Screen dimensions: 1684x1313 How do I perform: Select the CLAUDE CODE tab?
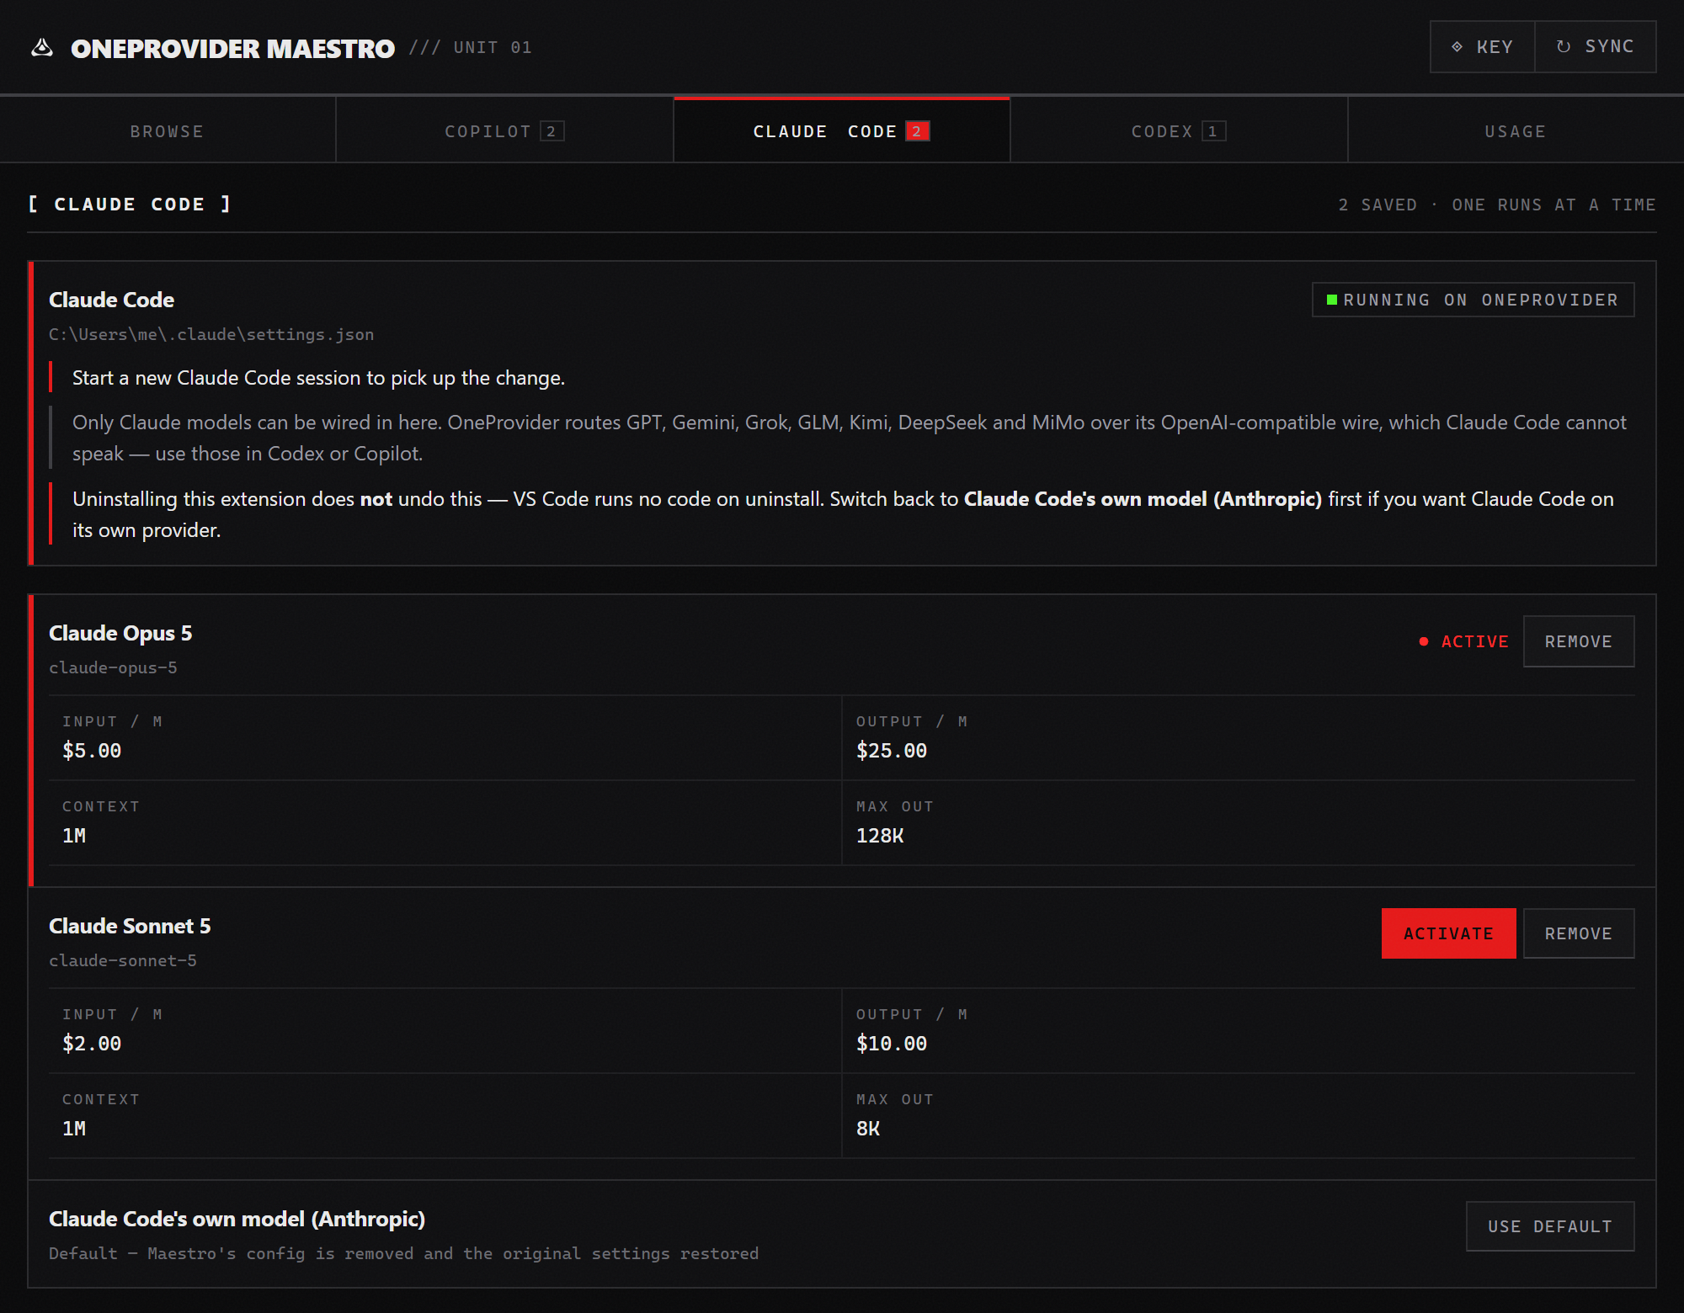(841, 131)
